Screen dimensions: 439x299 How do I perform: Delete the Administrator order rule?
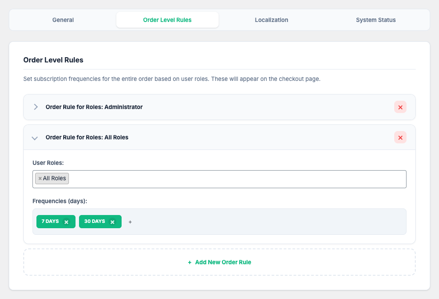click(x=400, y=107)
